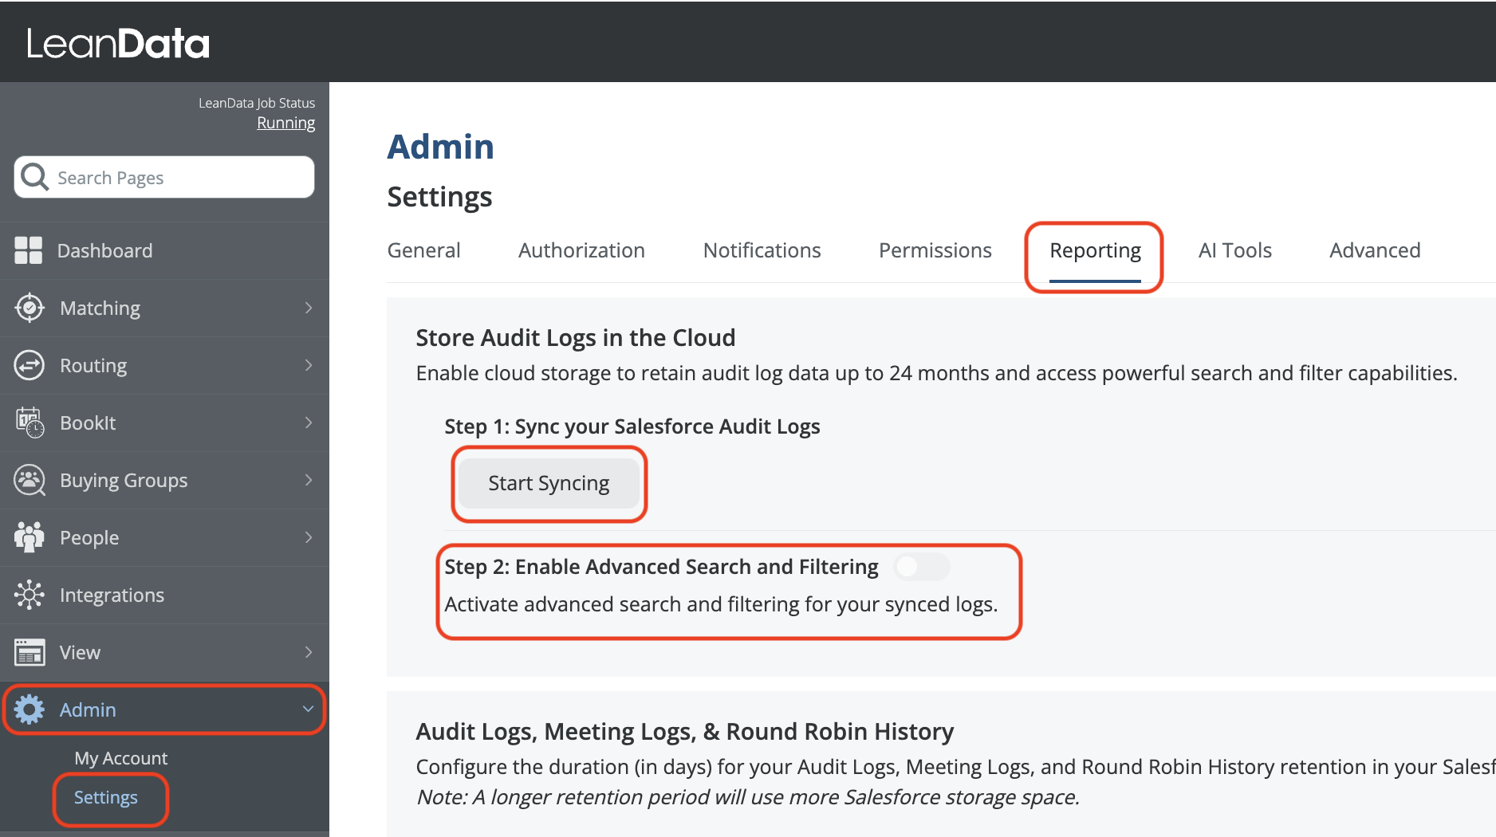Click the Matching target icon
The height and width of the screenshot is (837, 1496).
(30, 308)
